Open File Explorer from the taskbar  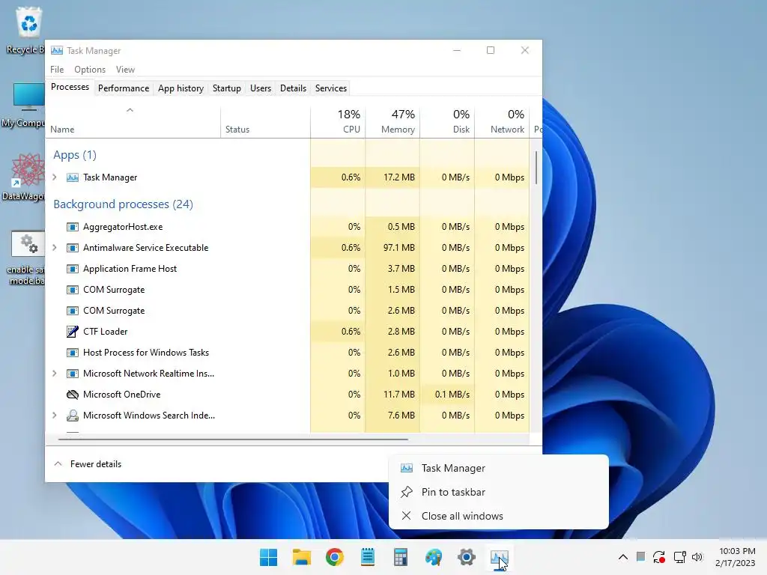point(302,557)
